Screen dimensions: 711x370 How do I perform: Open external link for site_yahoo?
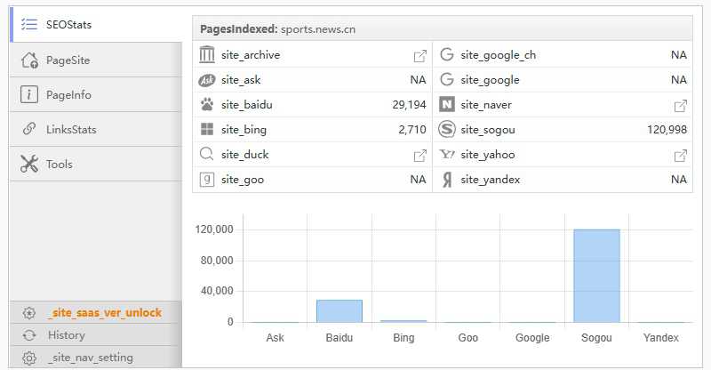tap(680, 156)
